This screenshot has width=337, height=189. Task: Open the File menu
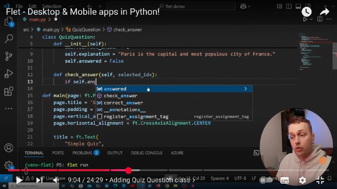(19, 6)
